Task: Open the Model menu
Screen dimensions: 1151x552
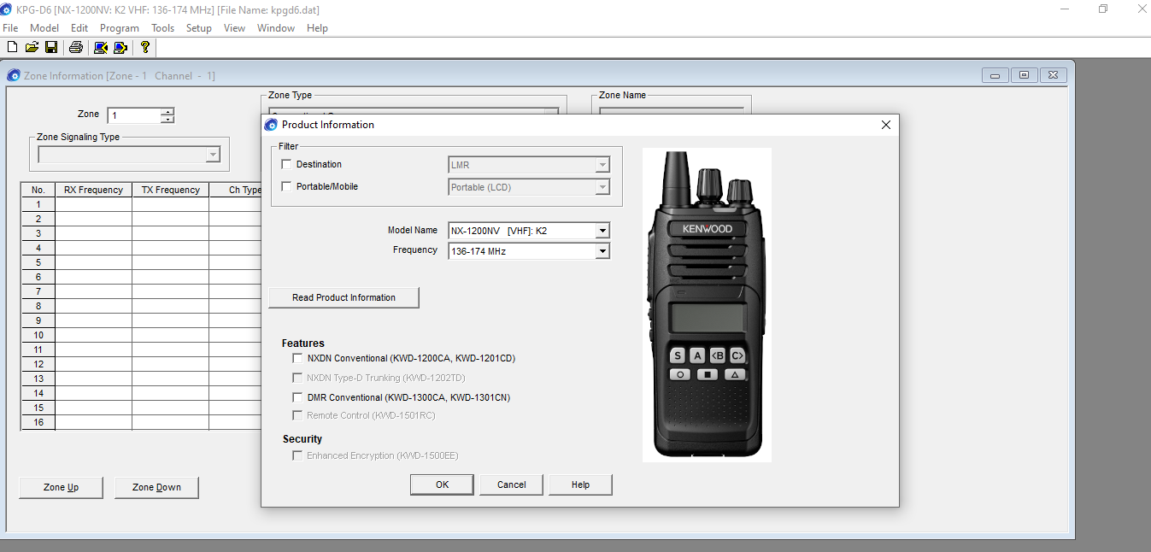Action: tap(44, 28)
